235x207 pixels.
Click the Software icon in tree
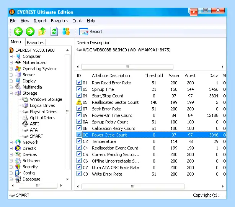(18, 161)
